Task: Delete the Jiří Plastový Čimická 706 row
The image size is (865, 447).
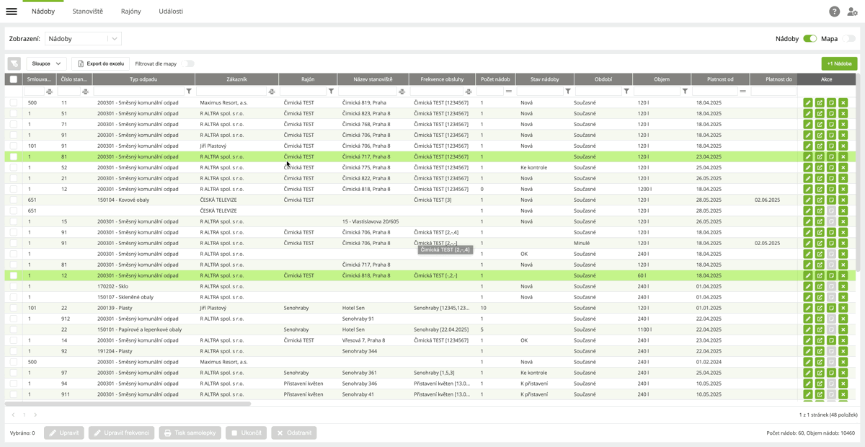Action: (x=843, y=146)
